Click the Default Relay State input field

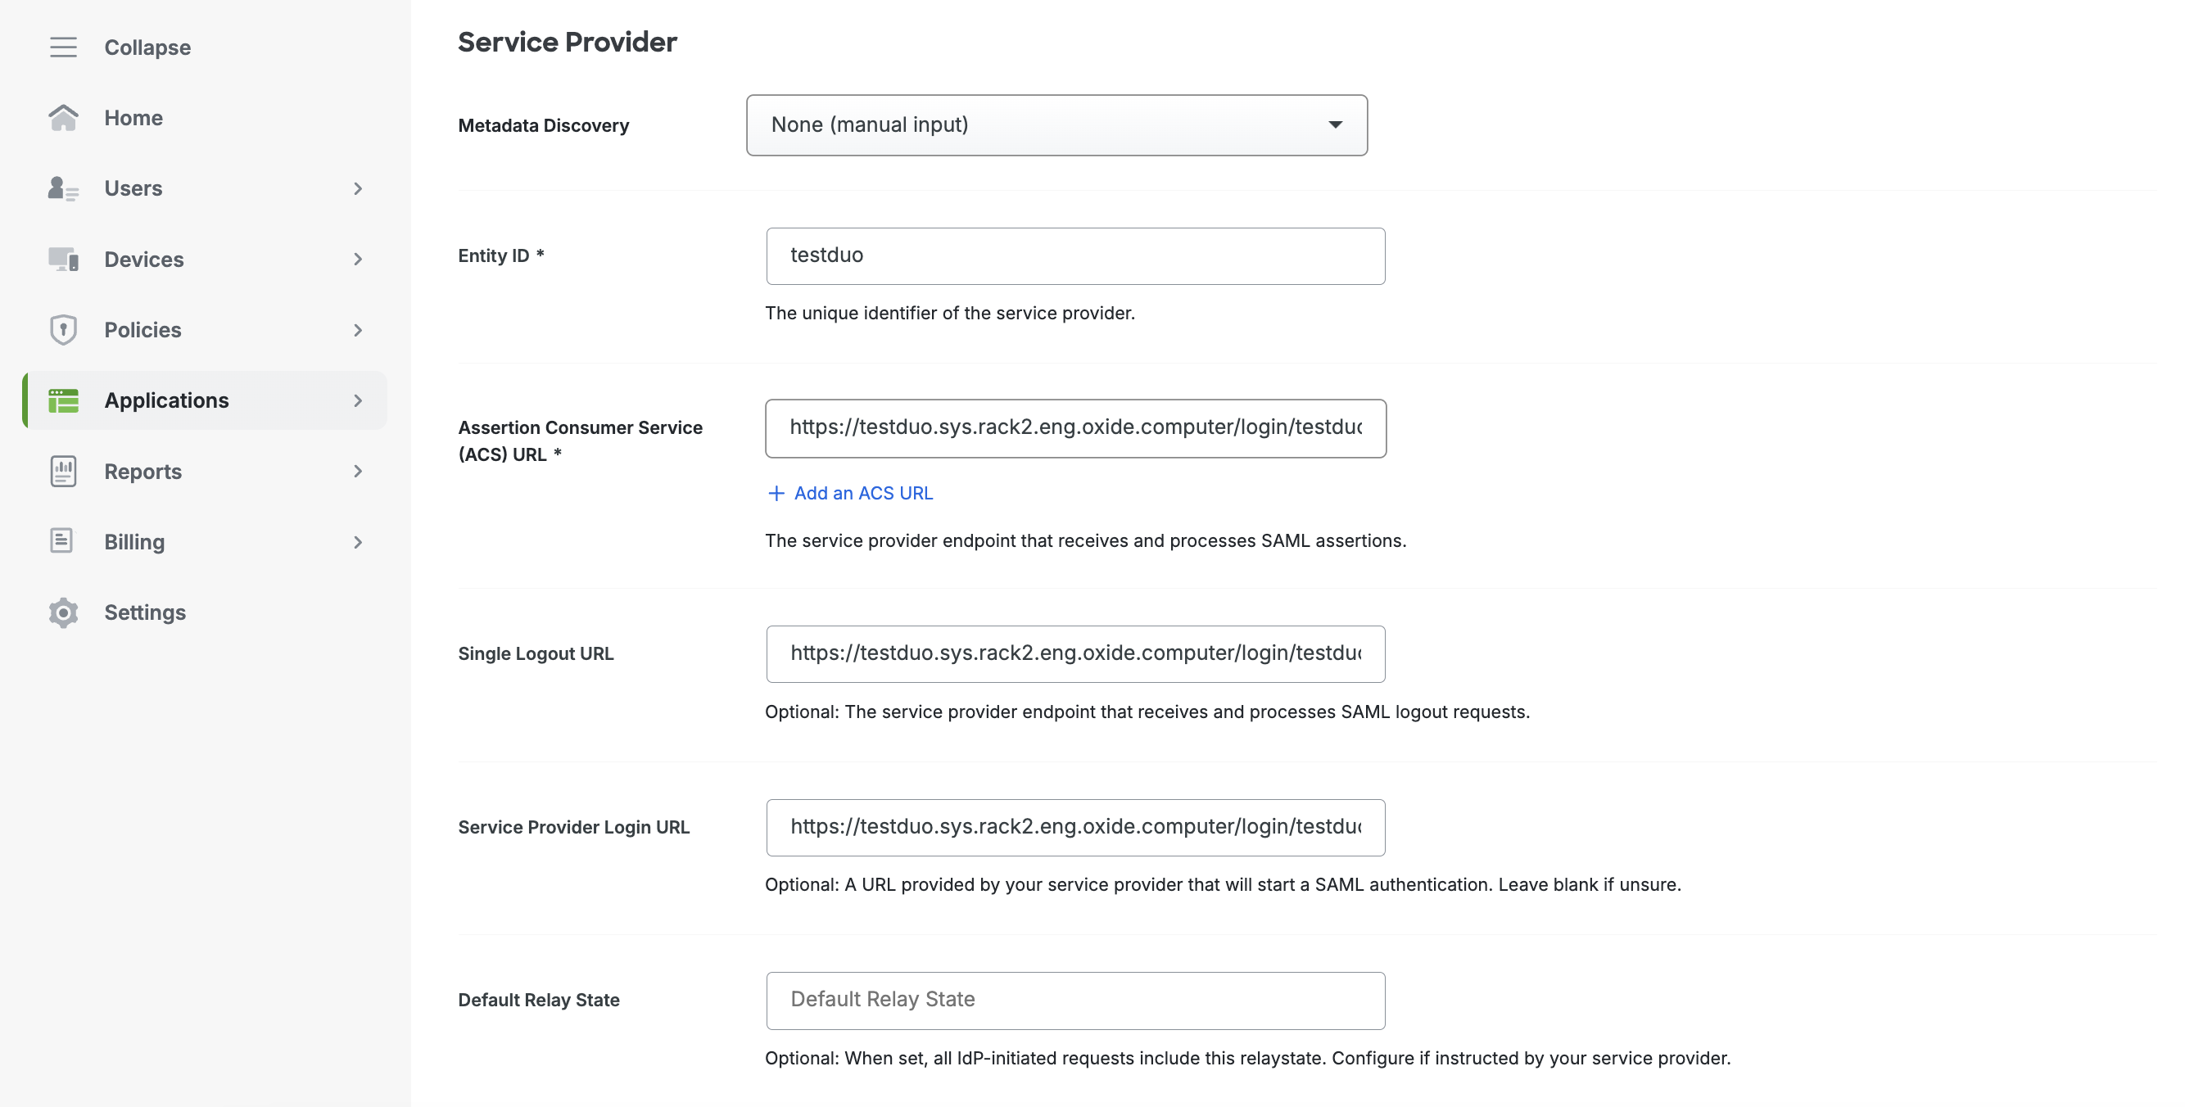(x=1074, y=1000)
